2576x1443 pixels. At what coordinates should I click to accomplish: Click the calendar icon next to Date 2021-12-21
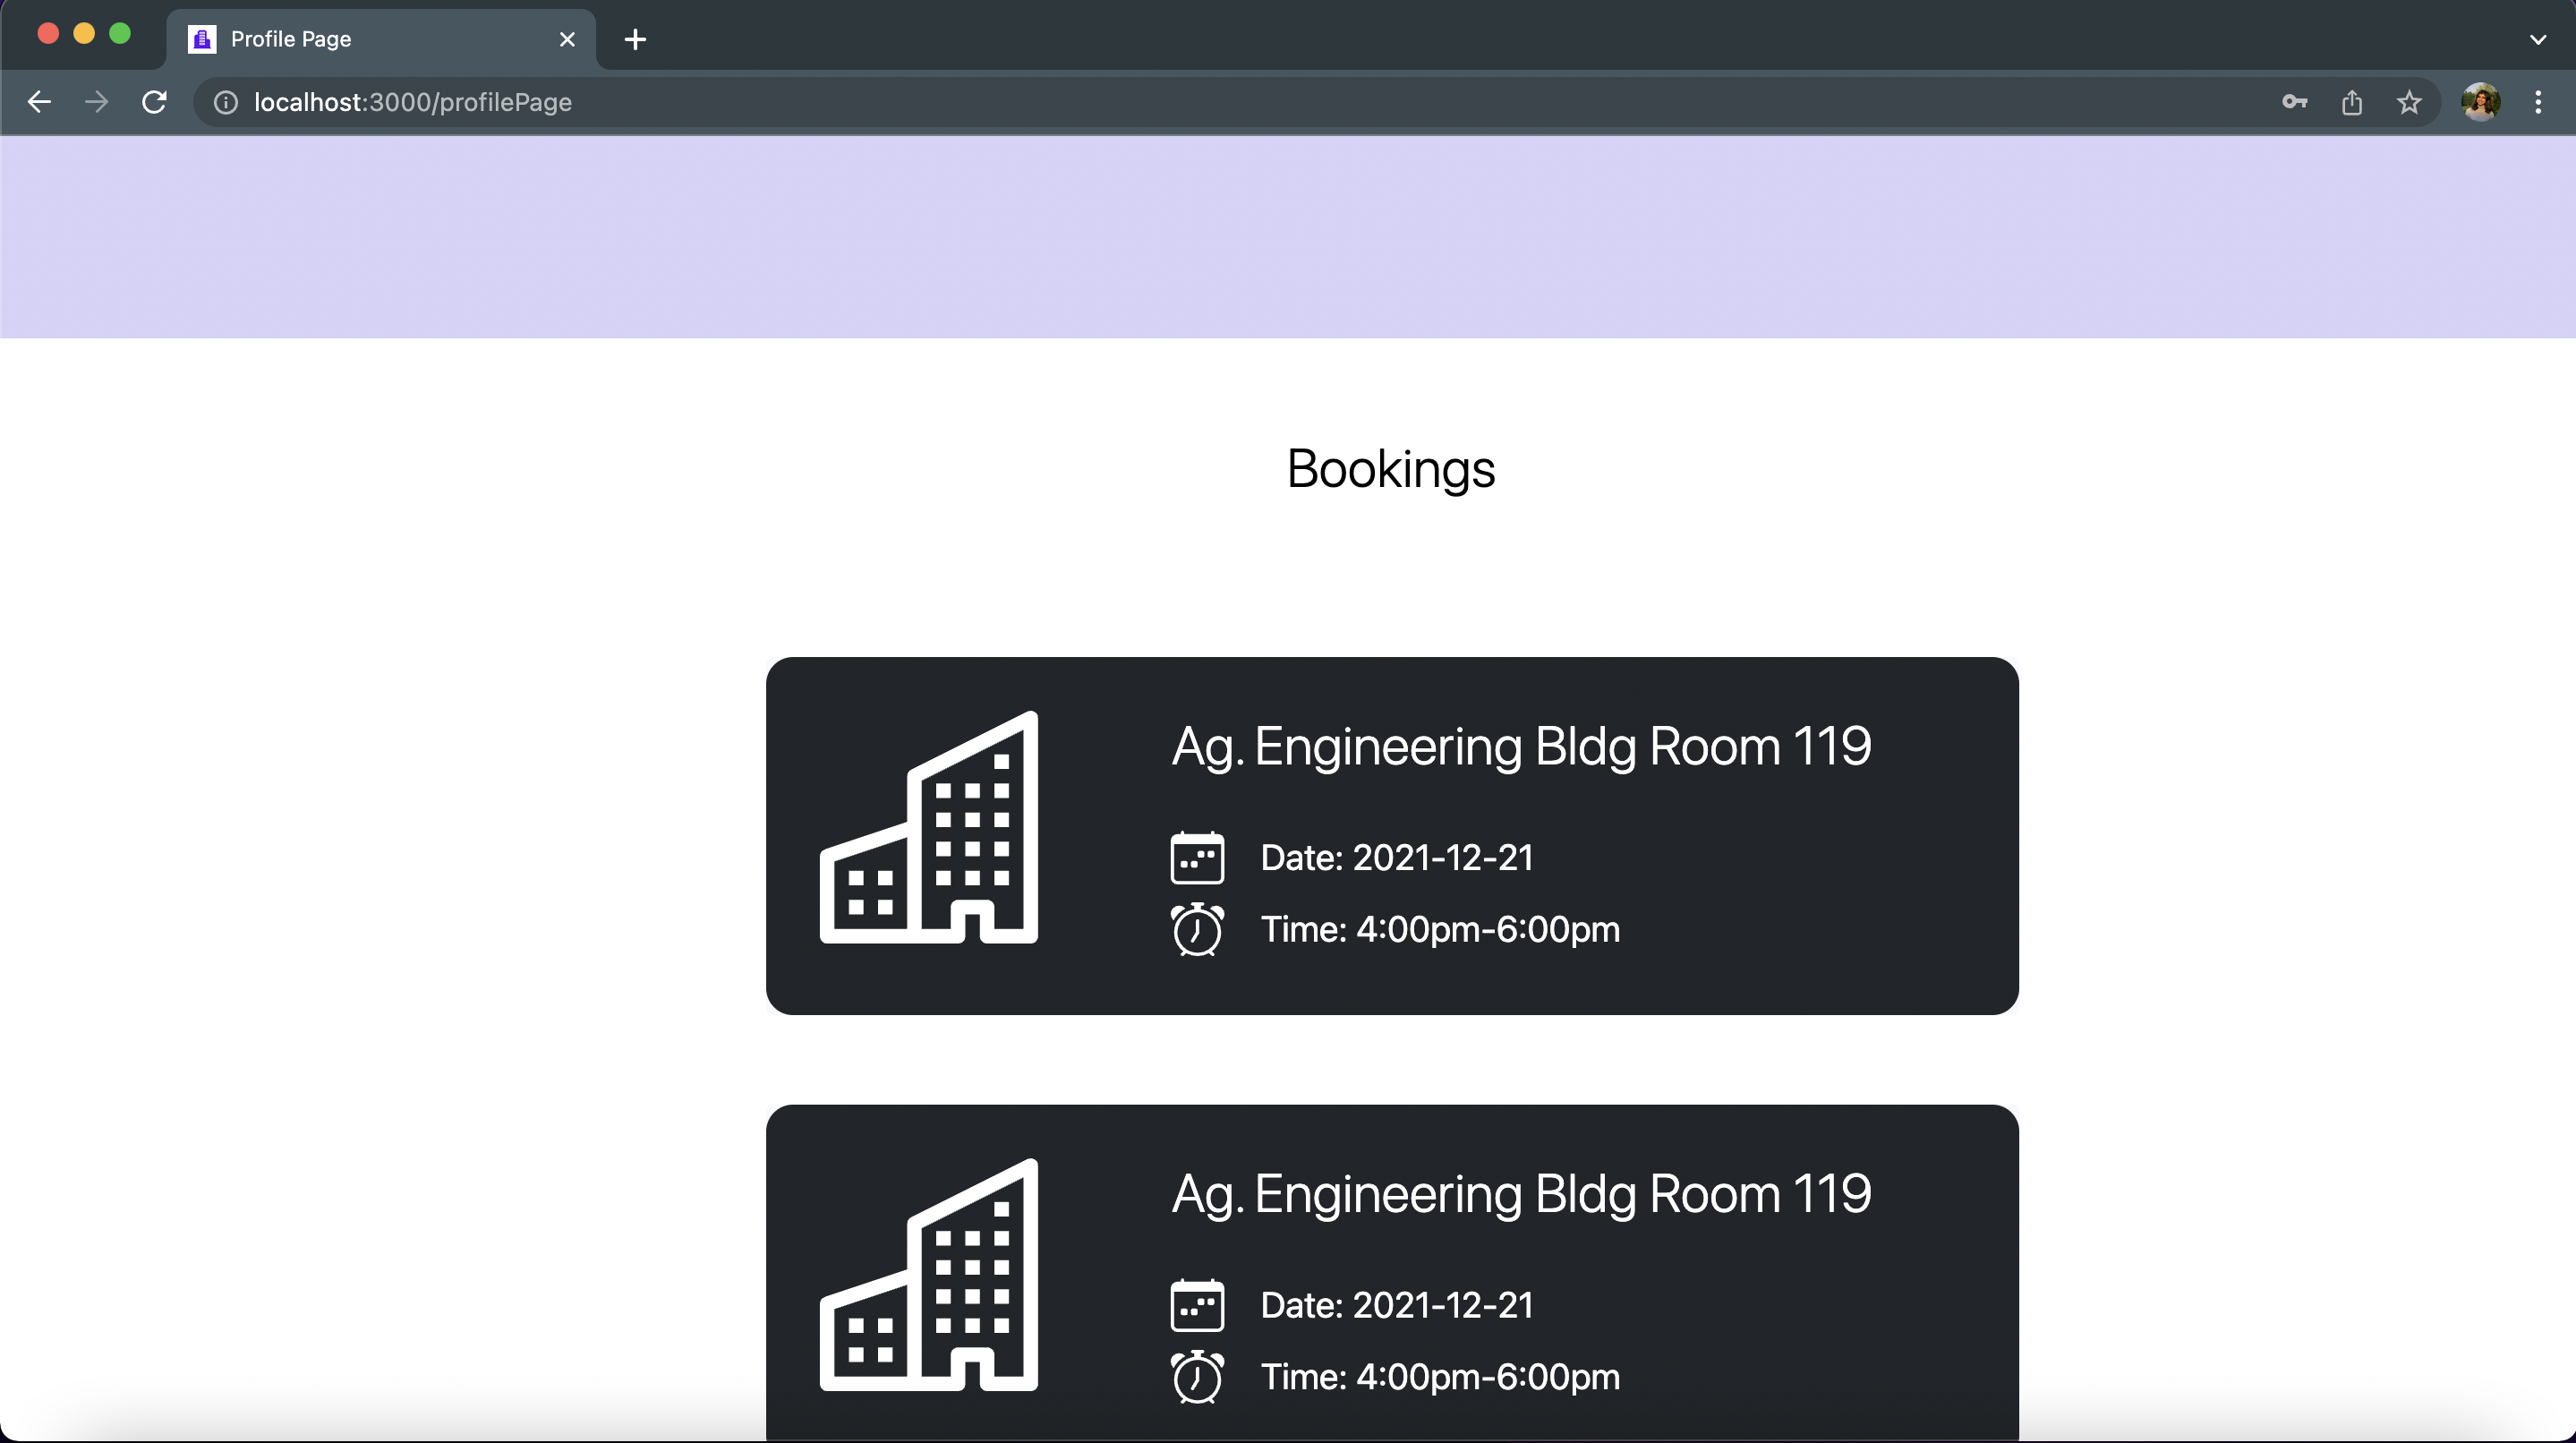pos(1197,858)
